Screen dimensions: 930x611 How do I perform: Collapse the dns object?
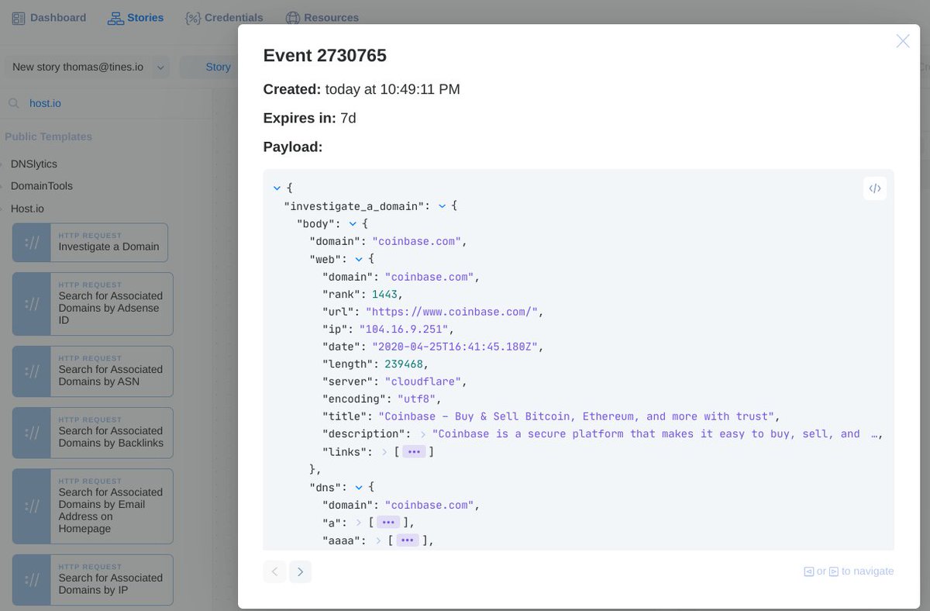(359, 488)
